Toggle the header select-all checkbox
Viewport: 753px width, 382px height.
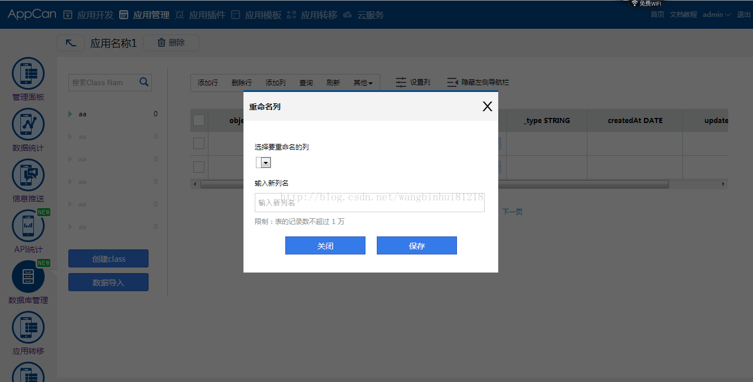pos(199,120)
